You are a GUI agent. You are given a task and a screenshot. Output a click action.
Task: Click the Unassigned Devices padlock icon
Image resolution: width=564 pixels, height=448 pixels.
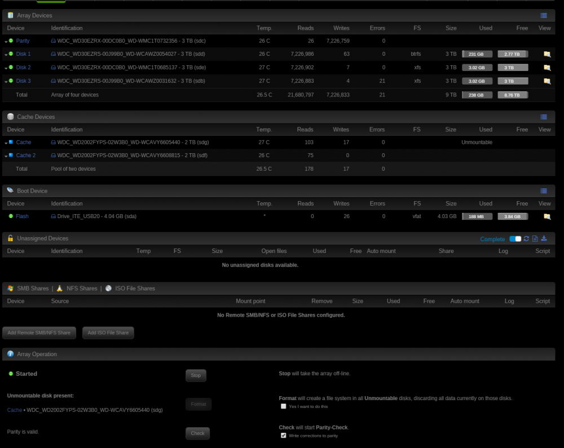point(10,238)
